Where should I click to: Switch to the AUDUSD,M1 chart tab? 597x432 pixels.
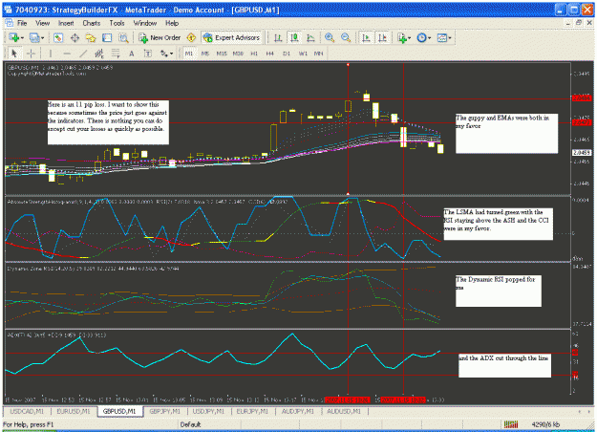click(344, 411)
